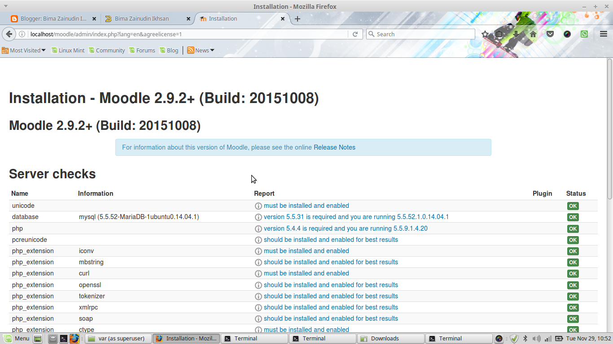Open the database version requirement report link
The image size is (613, 344).
356,217
